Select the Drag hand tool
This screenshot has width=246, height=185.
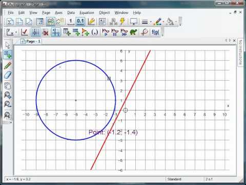click(8, 86)
